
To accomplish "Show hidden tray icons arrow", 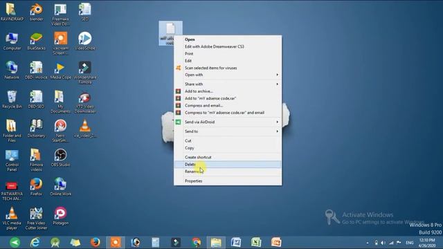I will (368, 243).
